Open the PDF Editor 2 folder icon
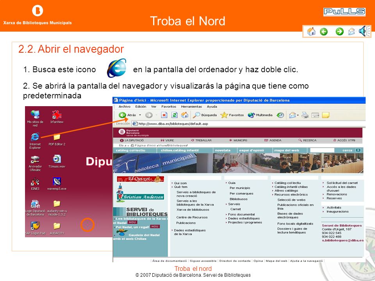The height and width of the screenshot is (281, 375). 57,140
